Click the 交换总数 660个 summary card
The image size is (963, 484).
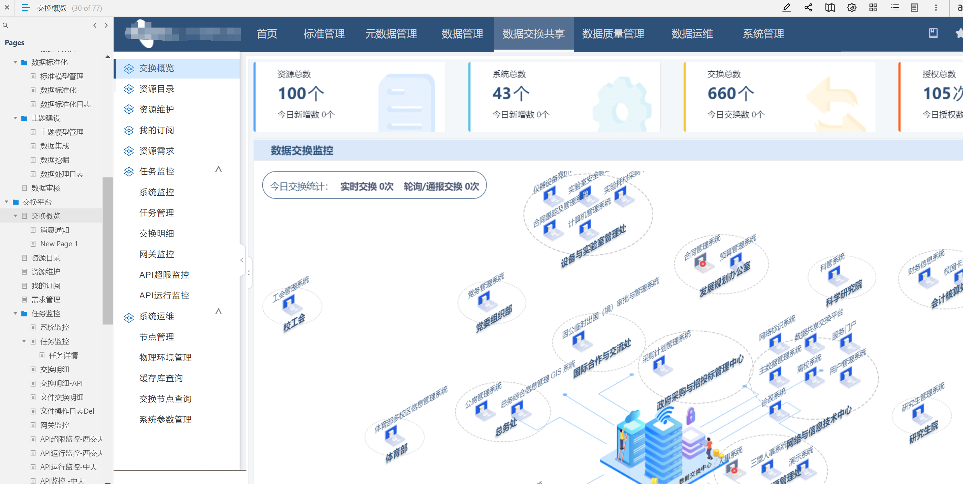(x=780, y=96)
